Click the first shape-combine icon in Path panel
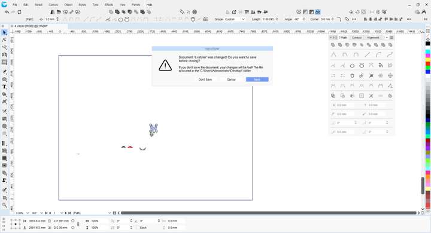The image size is (431, 233). click(x=333, y=45)
